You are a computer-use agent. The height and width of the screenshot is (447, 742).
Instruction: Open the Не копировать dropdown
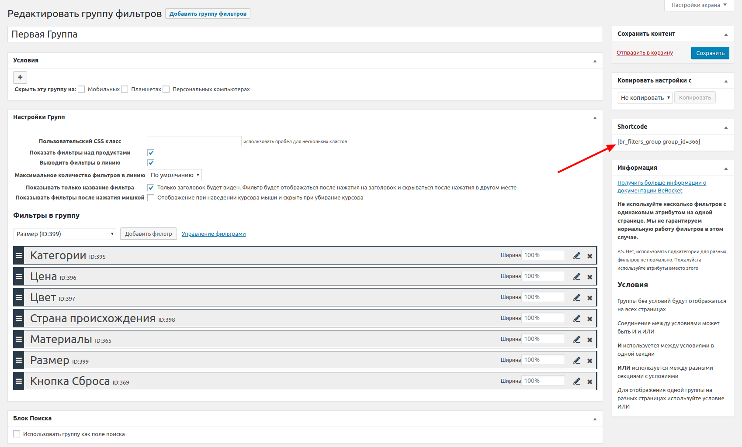tap(645, 98)
